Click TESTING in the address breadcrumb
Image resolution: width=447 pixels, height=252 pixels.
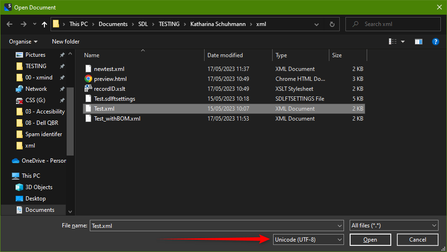pos(169,24)
